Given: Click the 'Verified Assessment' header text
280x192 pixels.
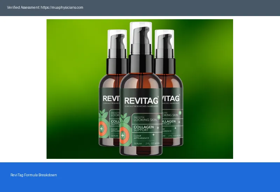Looking at the screenshot, I should (x=23, y=7).
